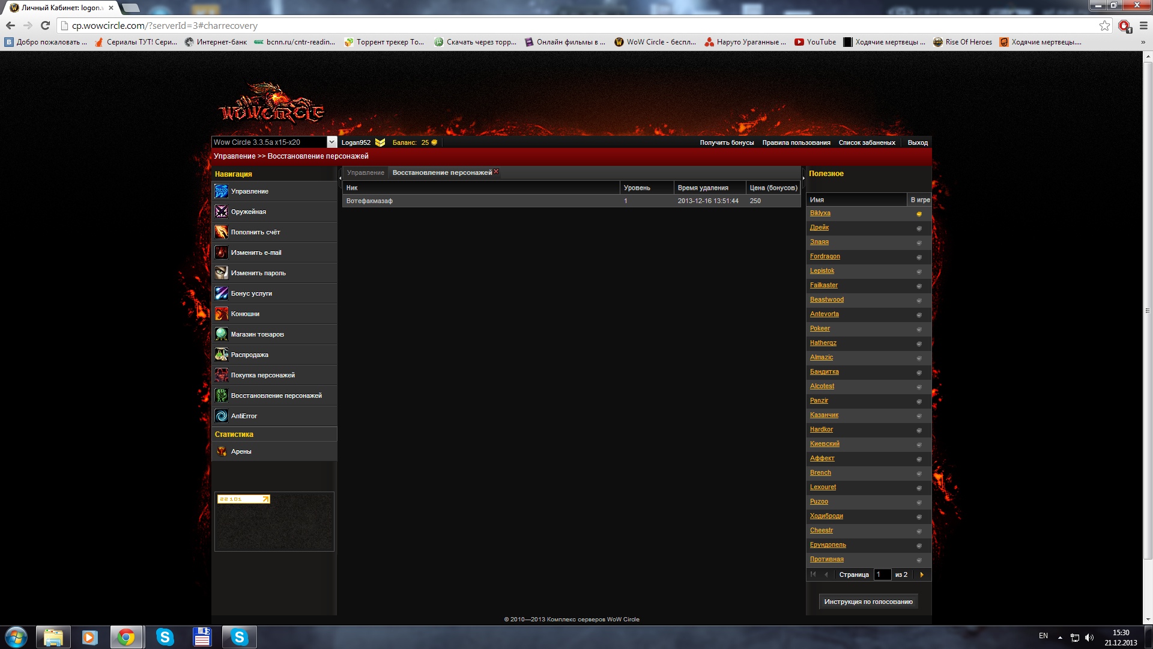Expand the Wow Circle server dropdown
Screen dimensions: 1153x649
click(x=331, y=142)
